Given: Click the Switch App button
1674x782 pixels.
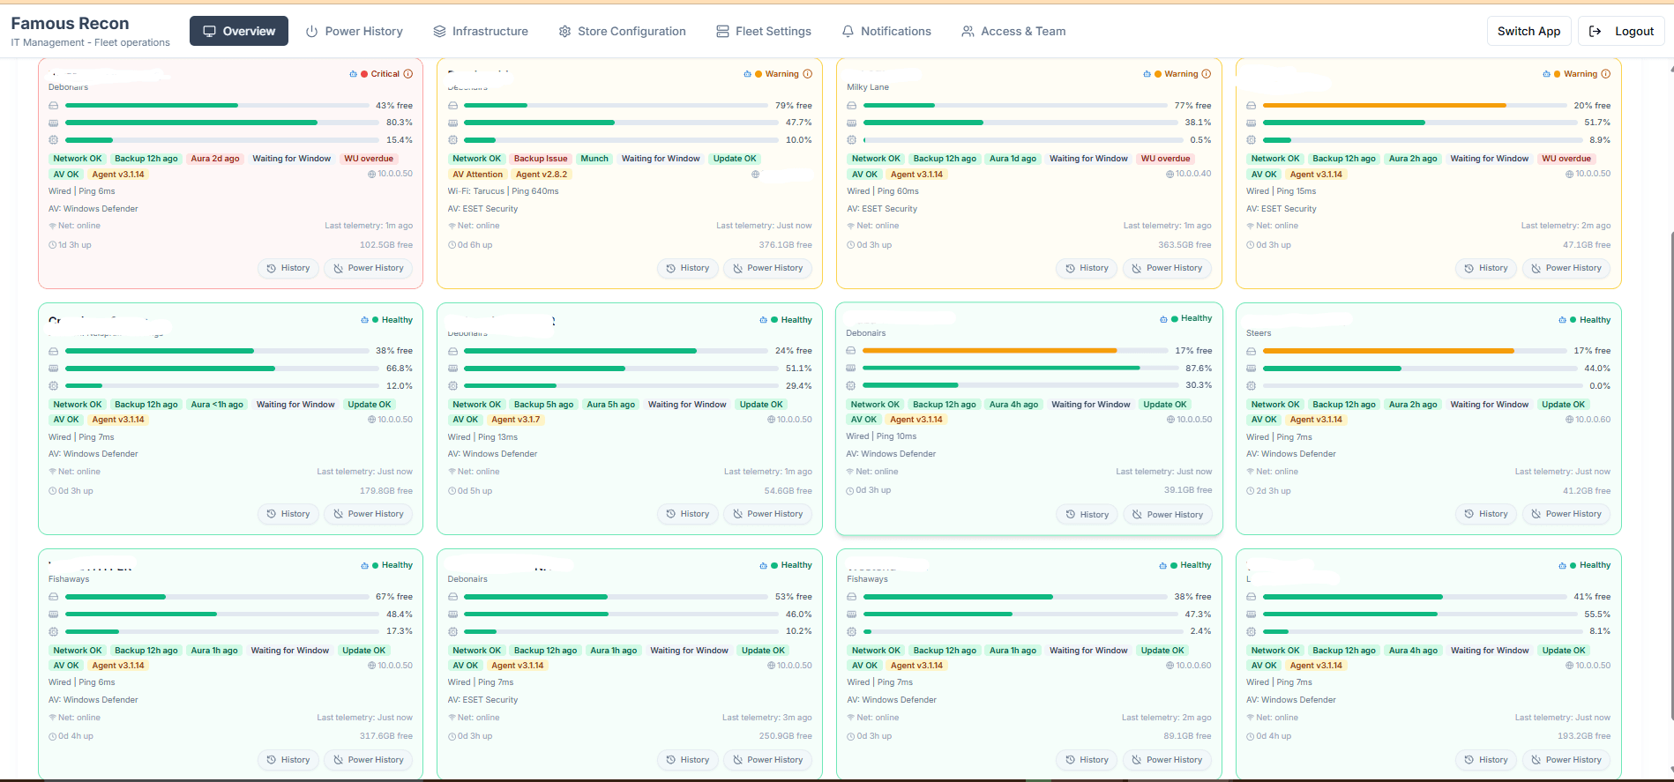Looking at the screenshot, I should coord(1528,31).
